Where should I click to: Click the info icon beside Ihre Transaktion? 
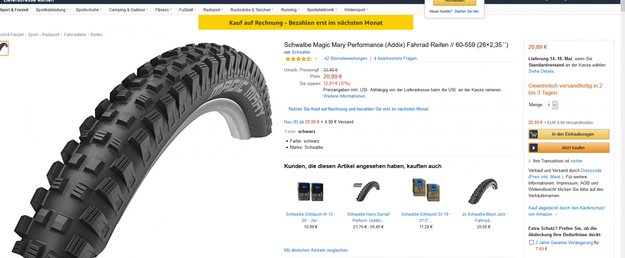coord(530,161)
